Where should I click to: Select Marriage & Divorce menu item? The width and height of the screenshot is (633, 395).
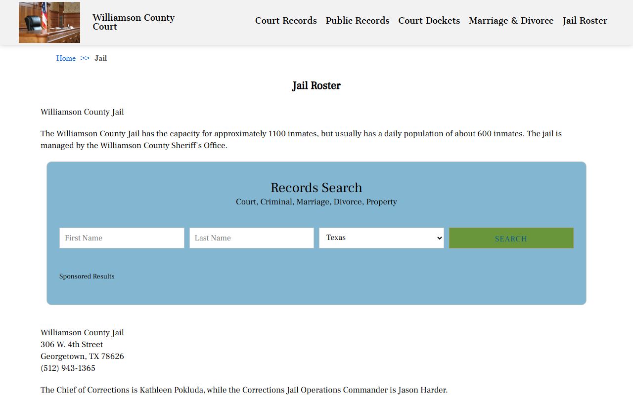tap(511, 21)
